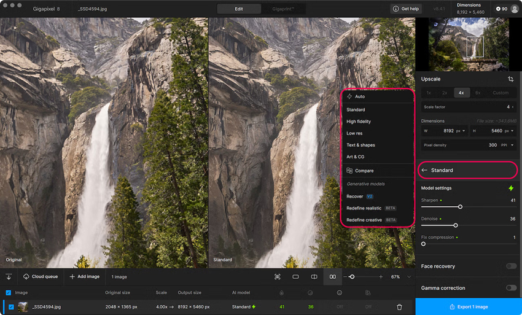Choose High fidelity from model menu
This screenshot has width=522, height=315.
359,122
